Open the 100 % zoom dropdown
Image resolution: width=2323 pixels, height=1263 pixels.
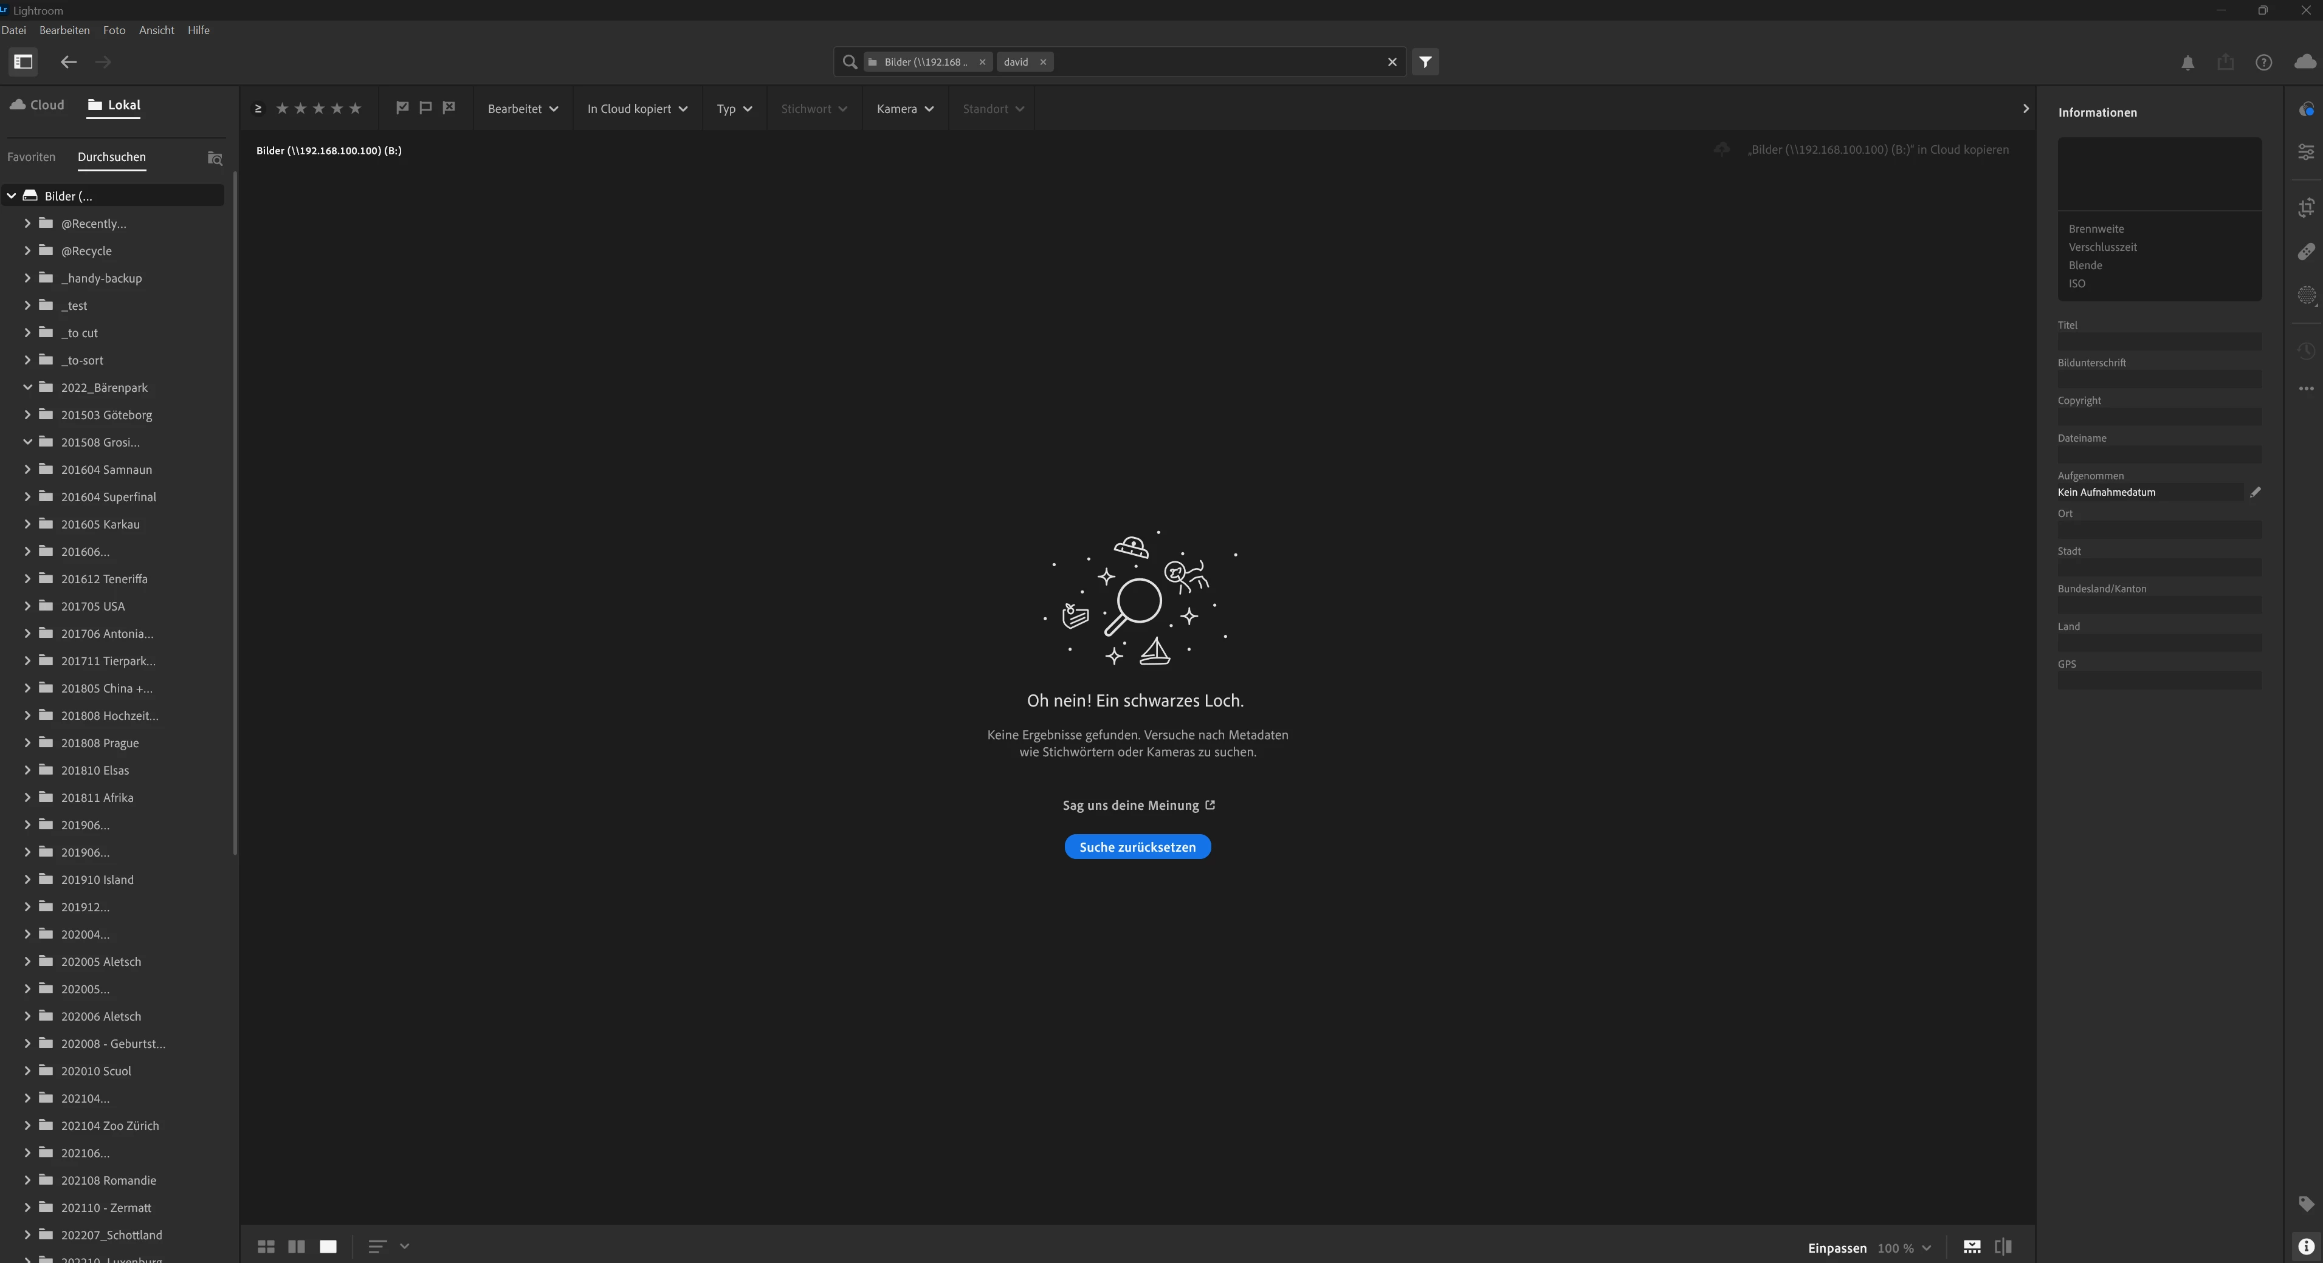1904,1248
